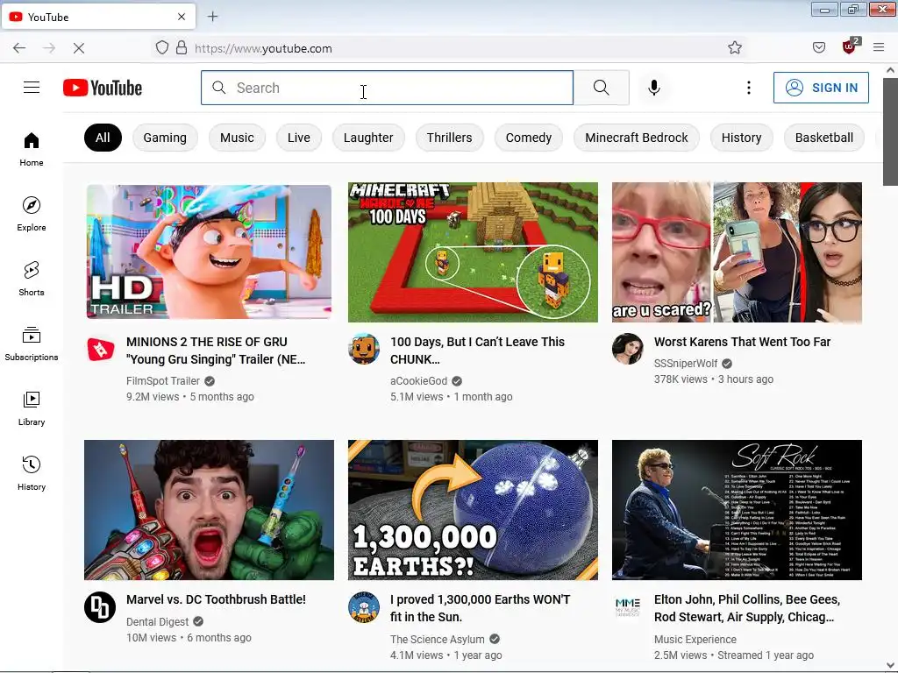The height and width of the screenshot is (673, 898).
Task: Click the browser address bar URL
Action: [263, 49]
